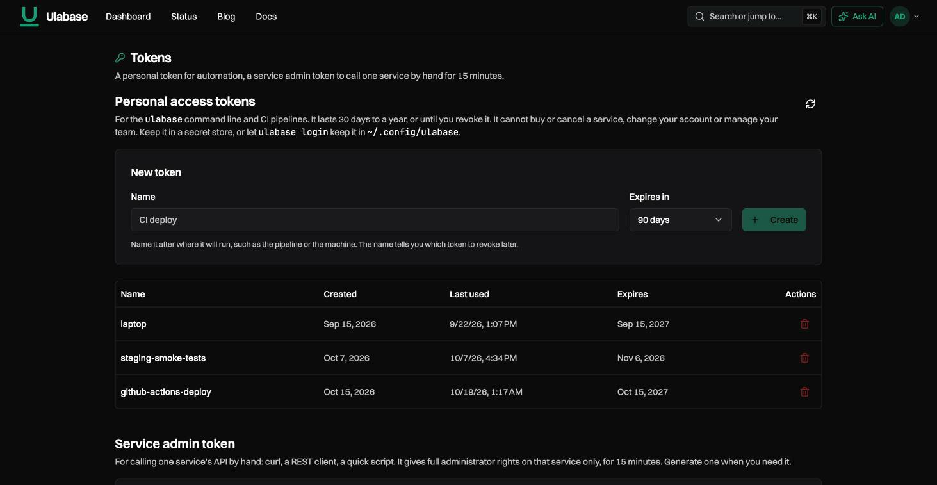Select the staging-smoke-tests row name
This screenshot has height=485, width=937.
tap(163, 358)
